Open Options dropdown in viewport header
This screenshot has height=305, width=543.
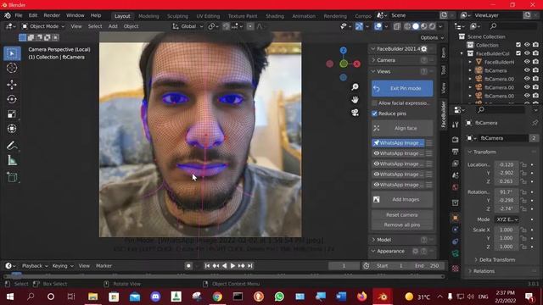(432, 37)
